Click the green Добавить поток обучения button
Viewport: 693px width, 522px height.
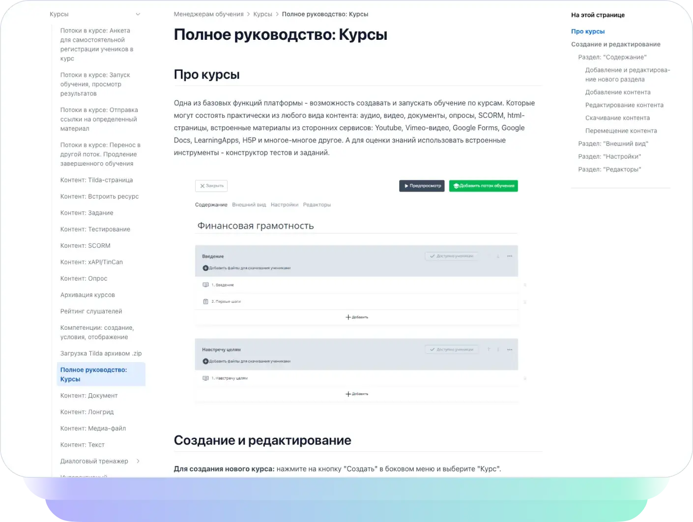[484, 186]
